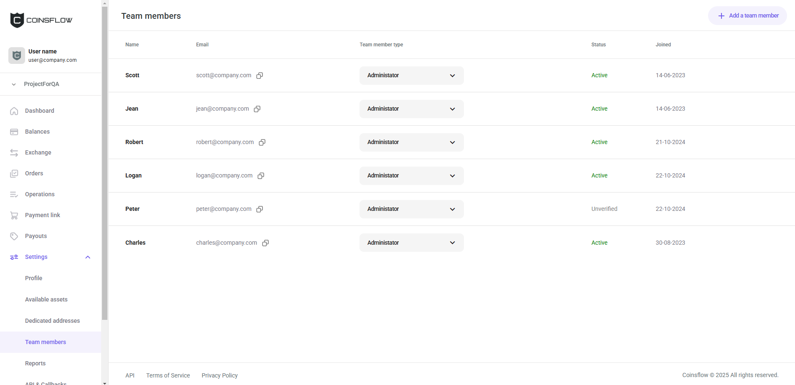The height and width of the screenshot is (385, 795).
Task: Click Add a team member button
Action: tap(747, 16)
